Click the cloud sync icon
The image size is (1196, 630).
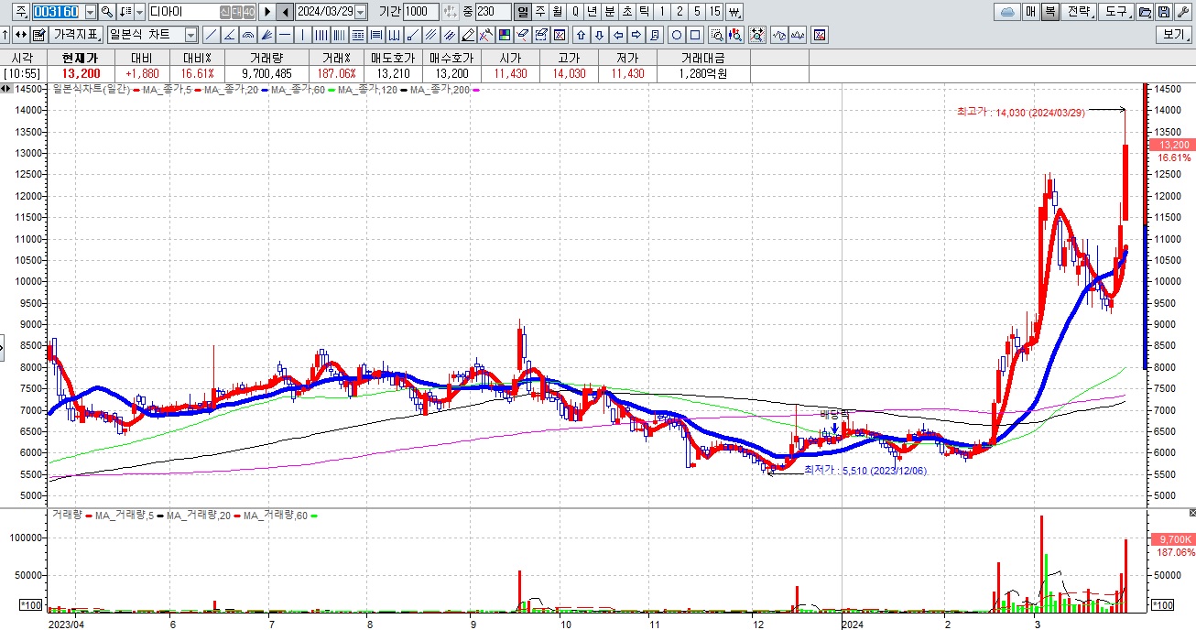[x=1007, y=12]
